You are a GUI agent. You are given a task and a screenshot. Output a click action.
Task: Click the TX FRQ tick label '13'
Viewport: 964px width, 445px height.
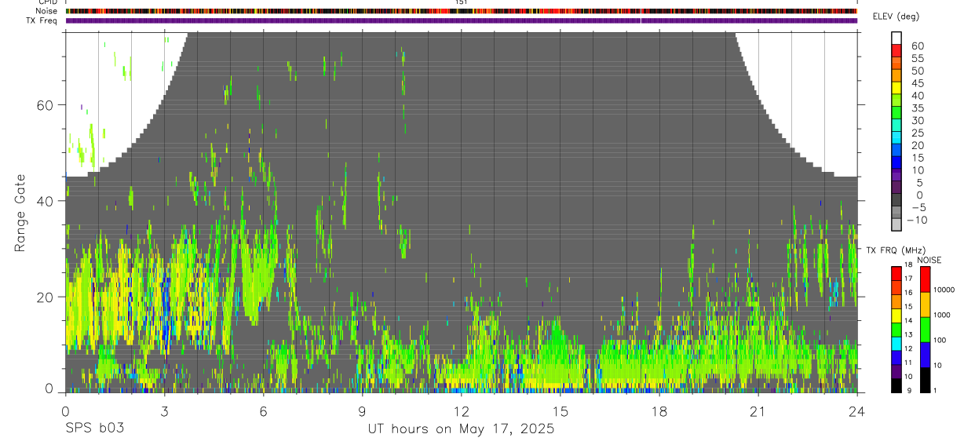click(x=908, y=334)
